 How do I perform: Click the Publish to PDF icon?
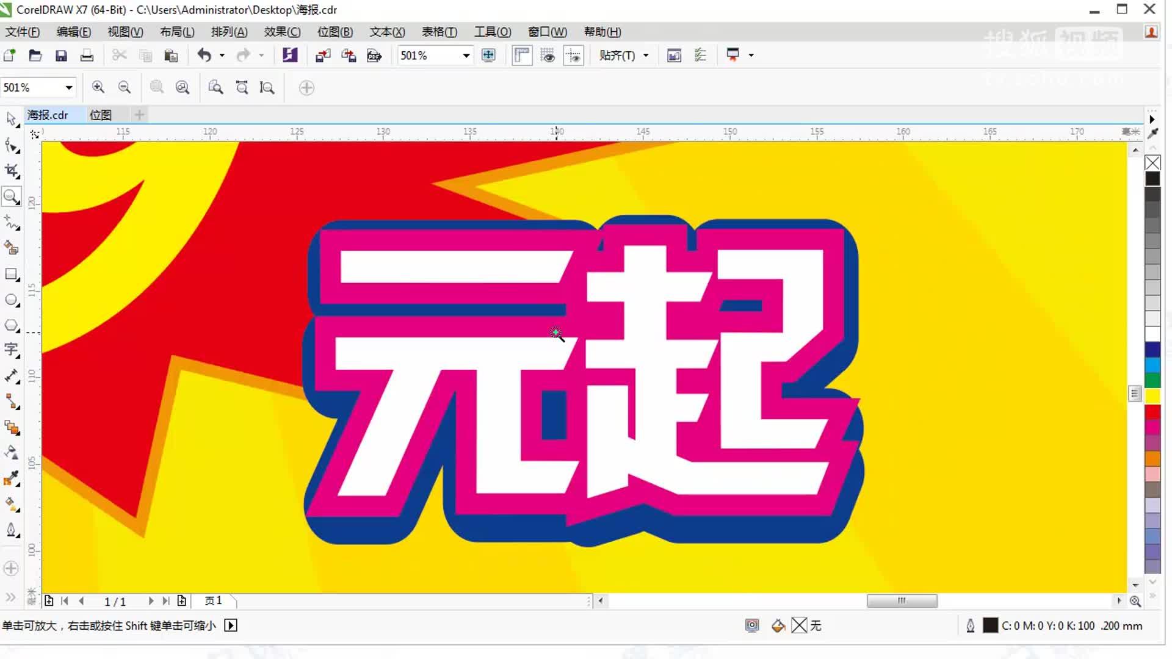click(x=374, y=56)
